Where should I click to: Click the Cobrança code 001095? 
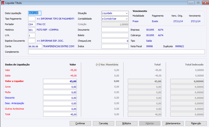(150, 35)
